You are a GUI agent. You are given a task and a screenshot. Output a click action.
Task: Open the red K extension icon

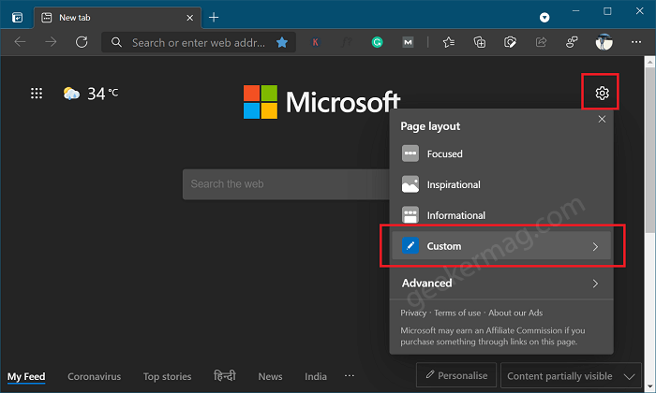316,42
